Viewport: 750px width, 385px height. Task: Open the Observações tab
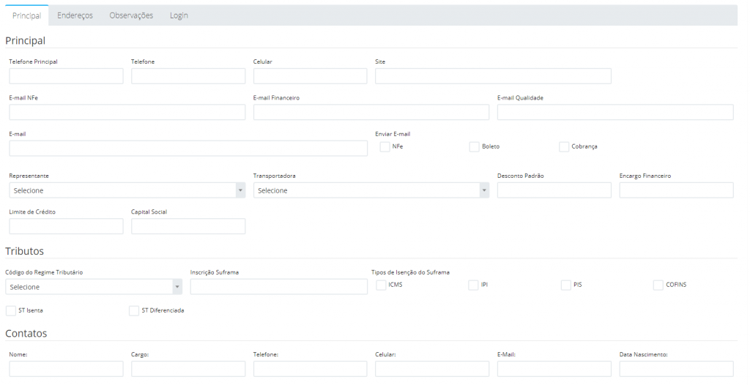point(131,15)
